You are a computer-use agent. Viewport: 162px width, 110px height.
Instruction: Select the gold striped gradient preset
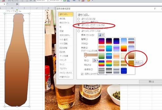tap(131, 63)
